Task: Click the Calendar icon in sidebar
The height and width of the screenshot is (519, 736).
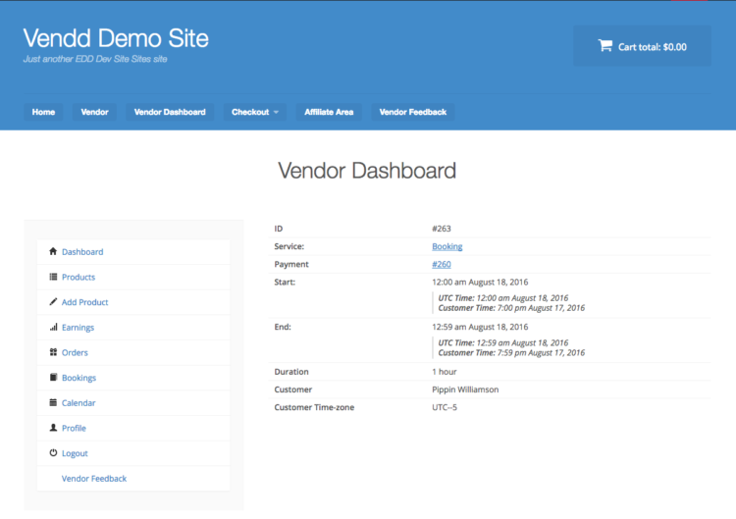Action: (x=53, y=402)
